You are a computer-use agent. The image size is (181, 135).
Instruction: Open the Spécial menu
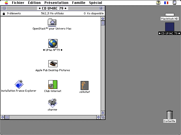96,3
